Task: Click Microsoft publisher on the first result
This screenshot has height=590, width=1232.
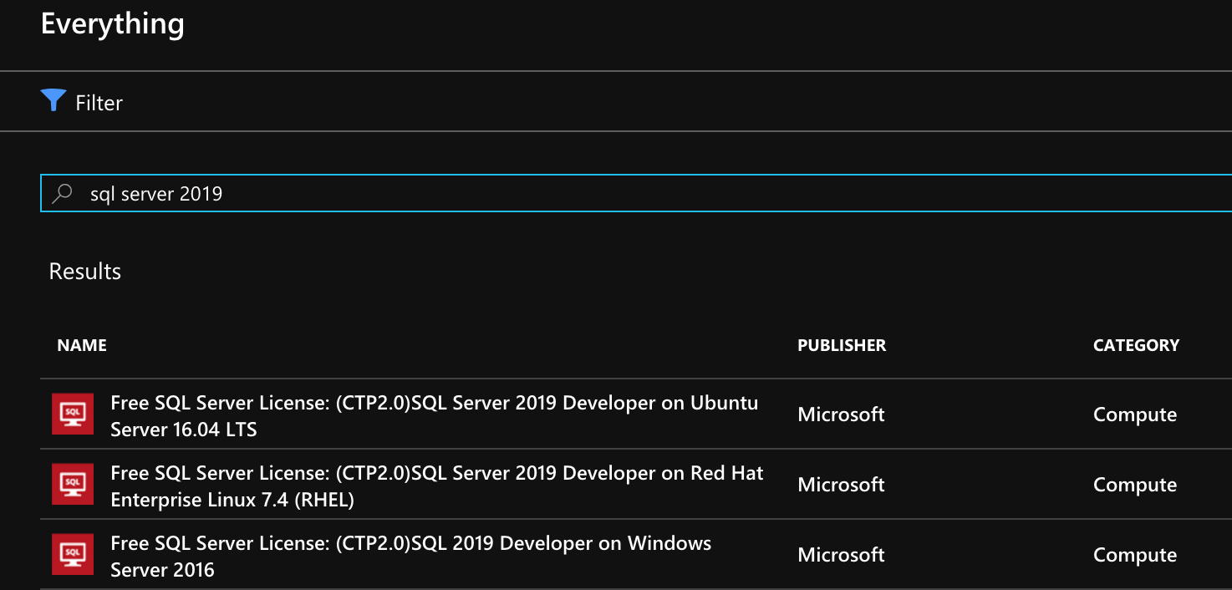Action: pyautogui.click(x=841, y=414)
